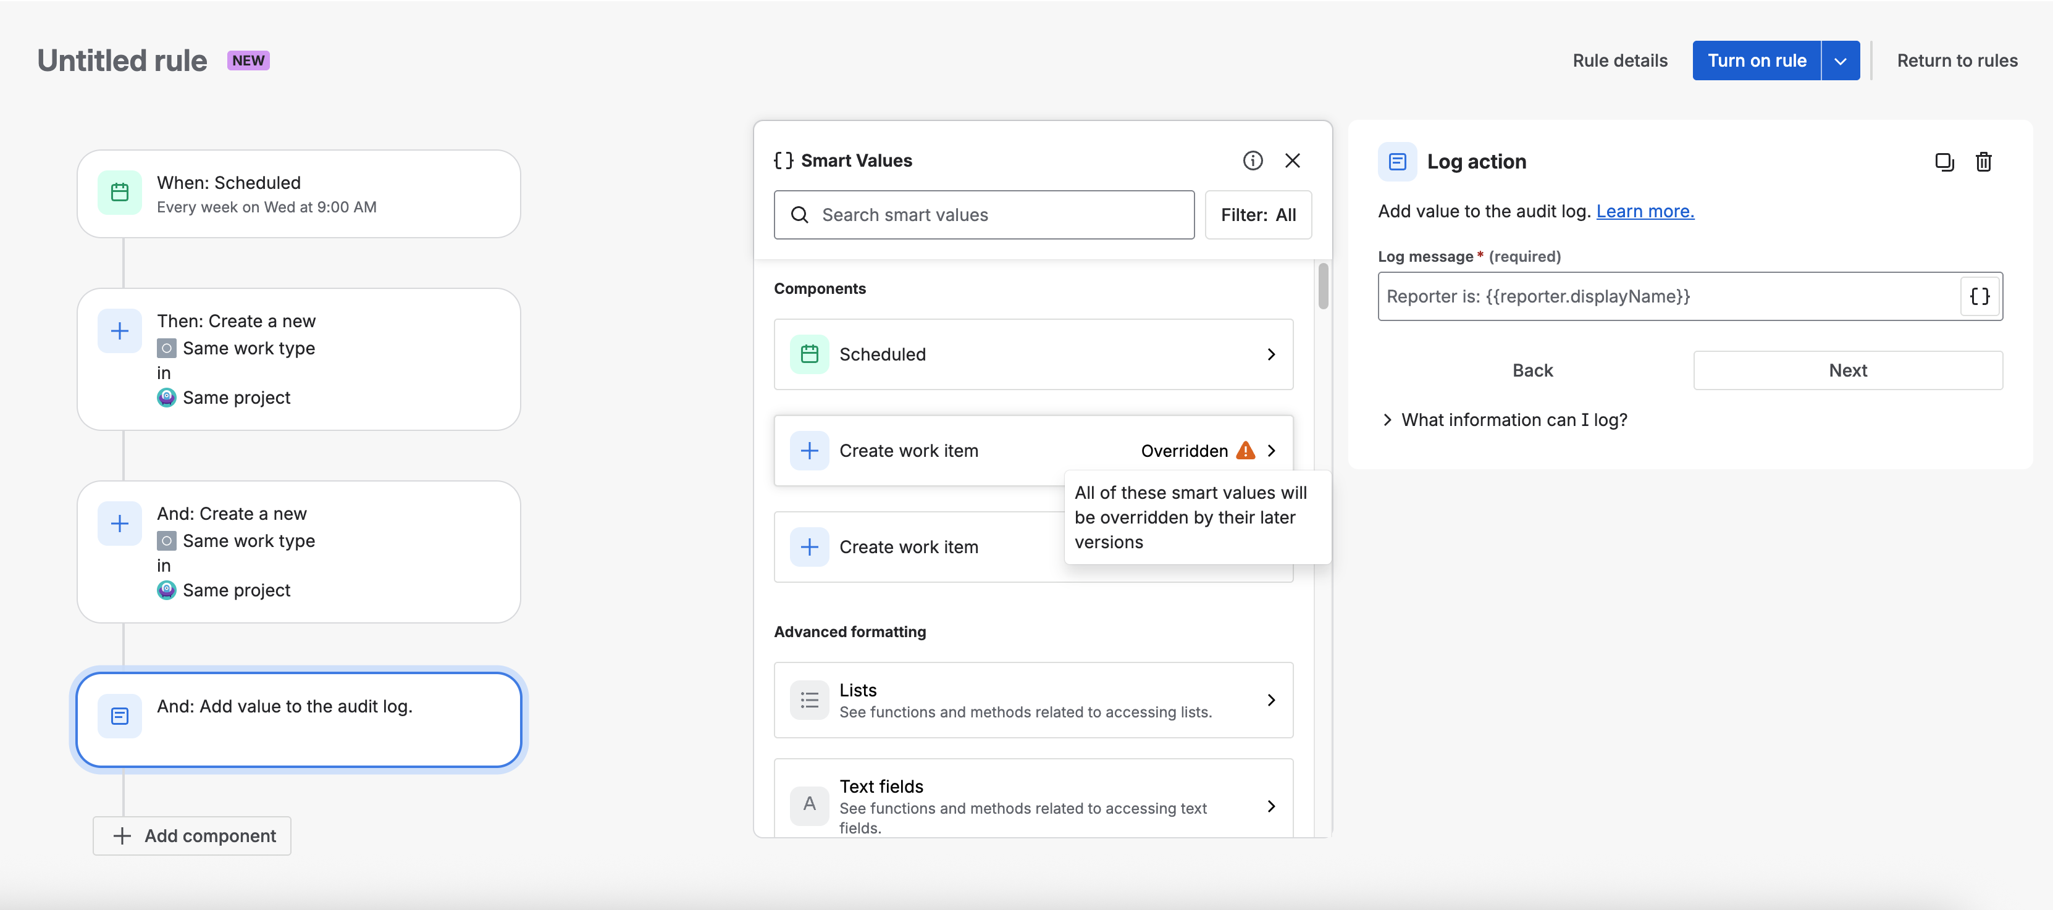
Task: Close the Smart Values panel
Action: pyautogui.click(x=1292, y=161)
